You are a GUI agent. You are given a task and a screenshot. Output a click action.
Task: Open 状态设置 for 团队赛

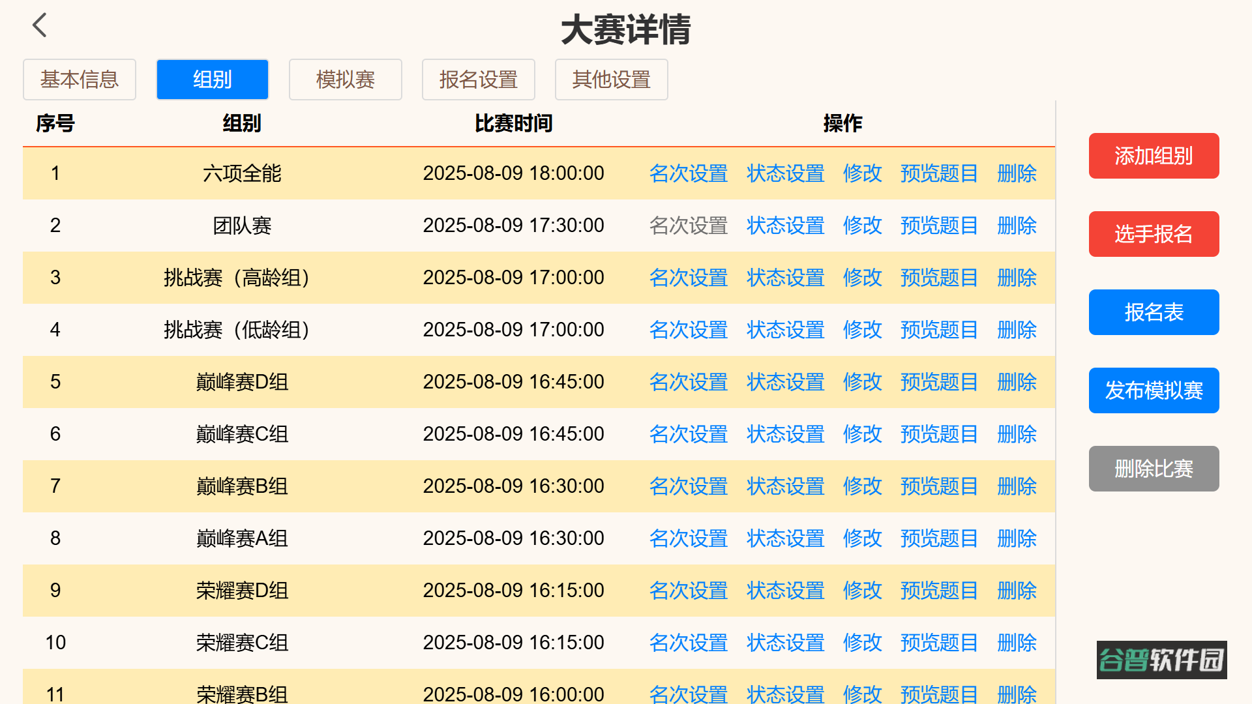[x=785, y=226]
